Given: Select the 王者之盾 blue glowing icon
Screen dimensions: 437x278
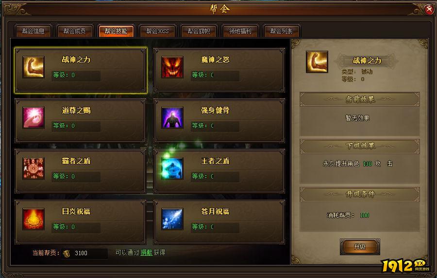Looking at the screenshot, I should coord(172,168).
